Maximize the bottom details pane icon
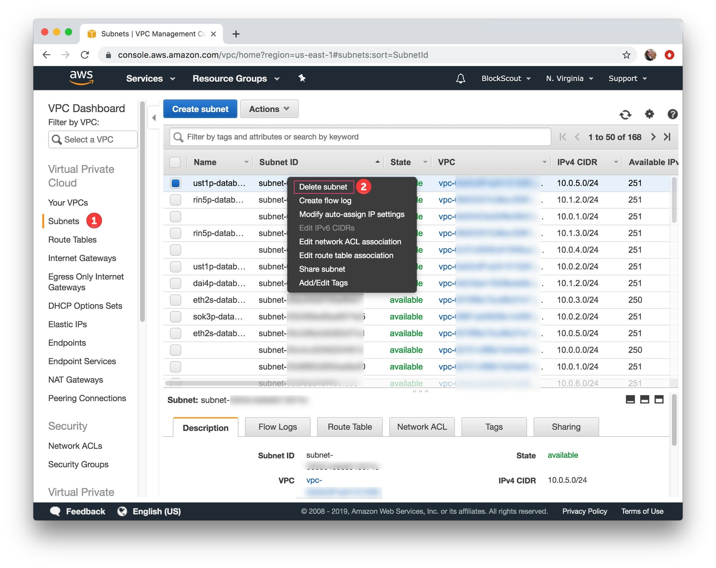 pos(659,399)
